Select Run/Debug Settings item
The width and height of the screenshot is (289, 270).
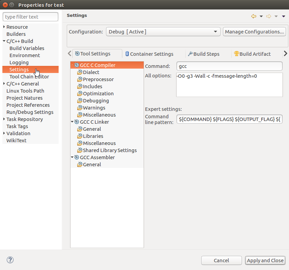tap(30, 112)
